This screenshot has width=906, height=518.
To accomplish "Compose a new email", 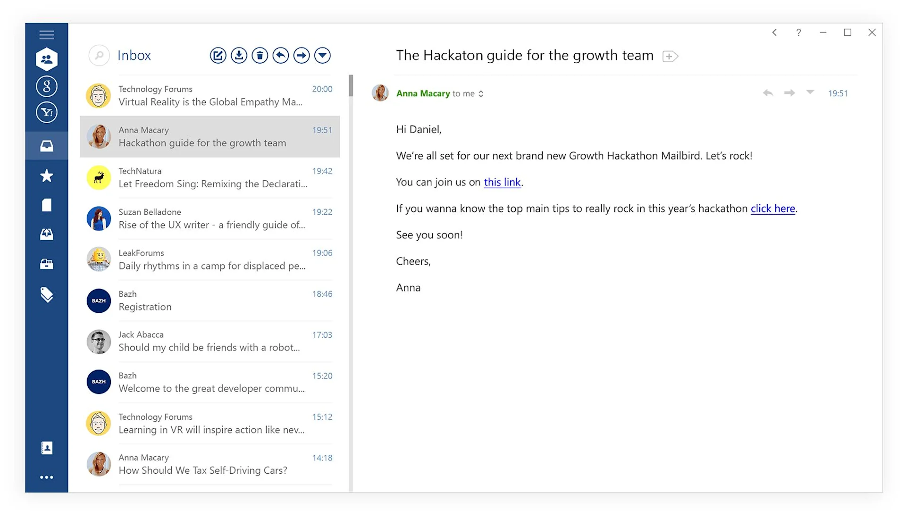I will [218, 55].
